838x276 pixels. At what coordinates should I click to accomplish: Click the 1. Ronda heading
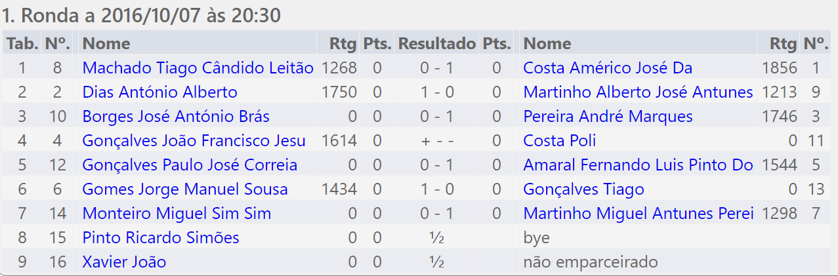pos(141,15)
